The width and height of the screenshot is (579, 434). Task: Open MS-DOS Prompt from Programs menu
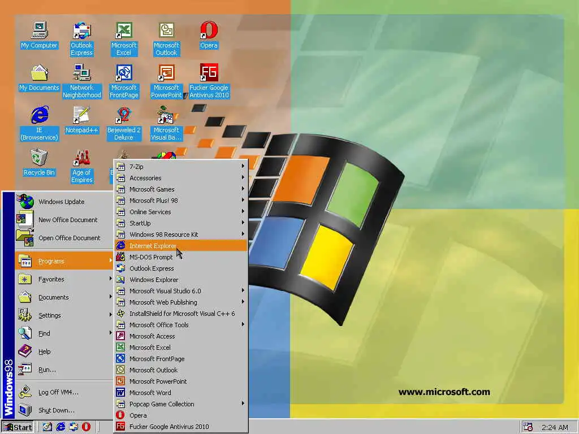pyautogui.click(x=180, y=257)
